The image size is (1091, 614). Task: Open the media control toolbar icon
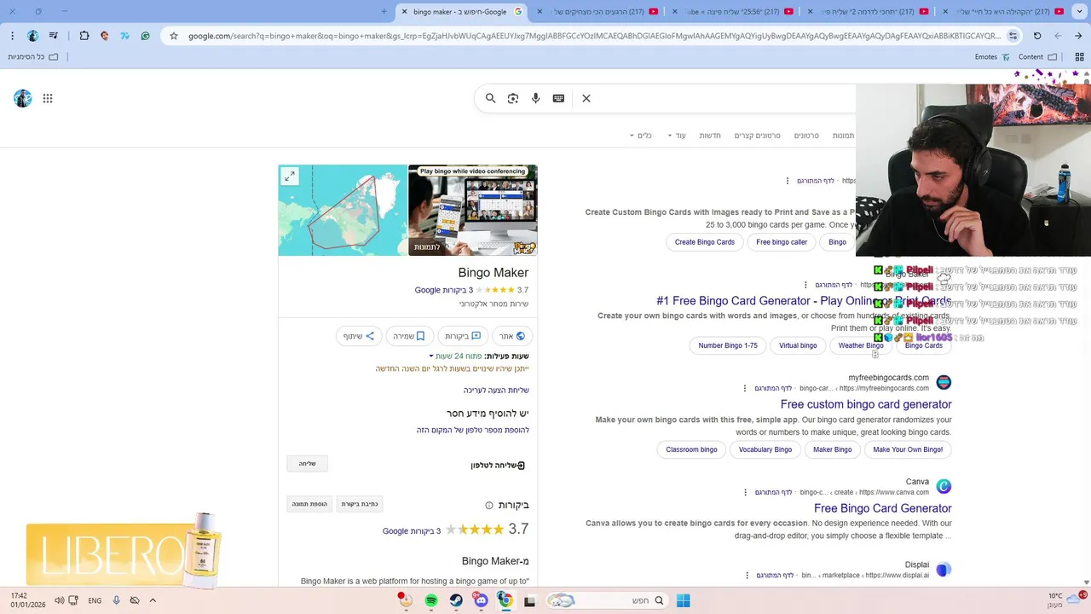(54, 36)
